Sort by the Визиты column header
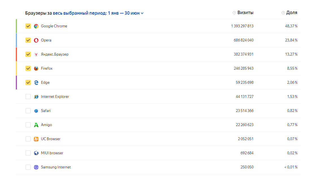This screenshot has width=316, height=176. click(245, 13)
